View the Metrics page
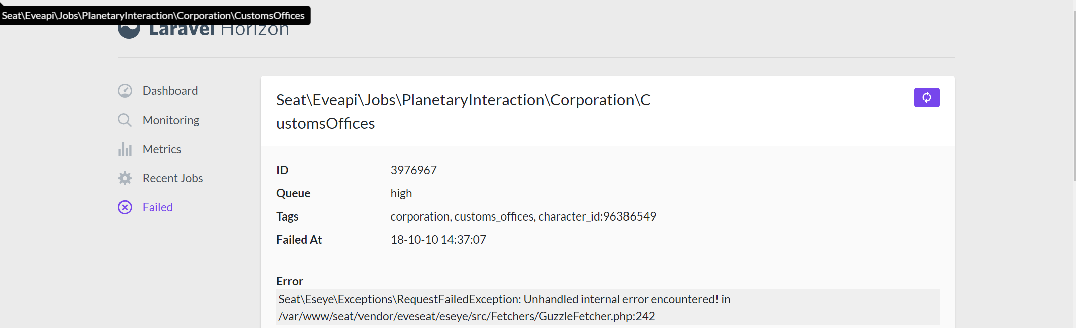 162,149
